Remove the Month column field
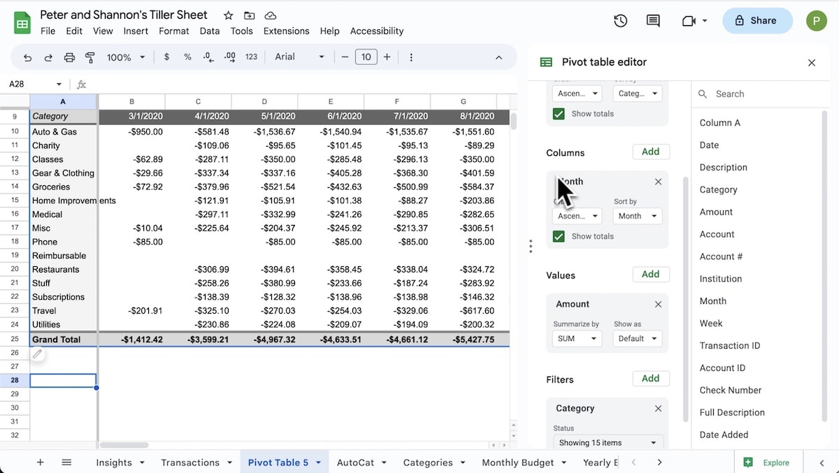This screenshot has height=473, width=839. coord(658,182)
